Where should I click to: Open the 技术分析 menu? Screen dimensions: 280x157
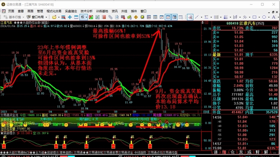[86, 11]
